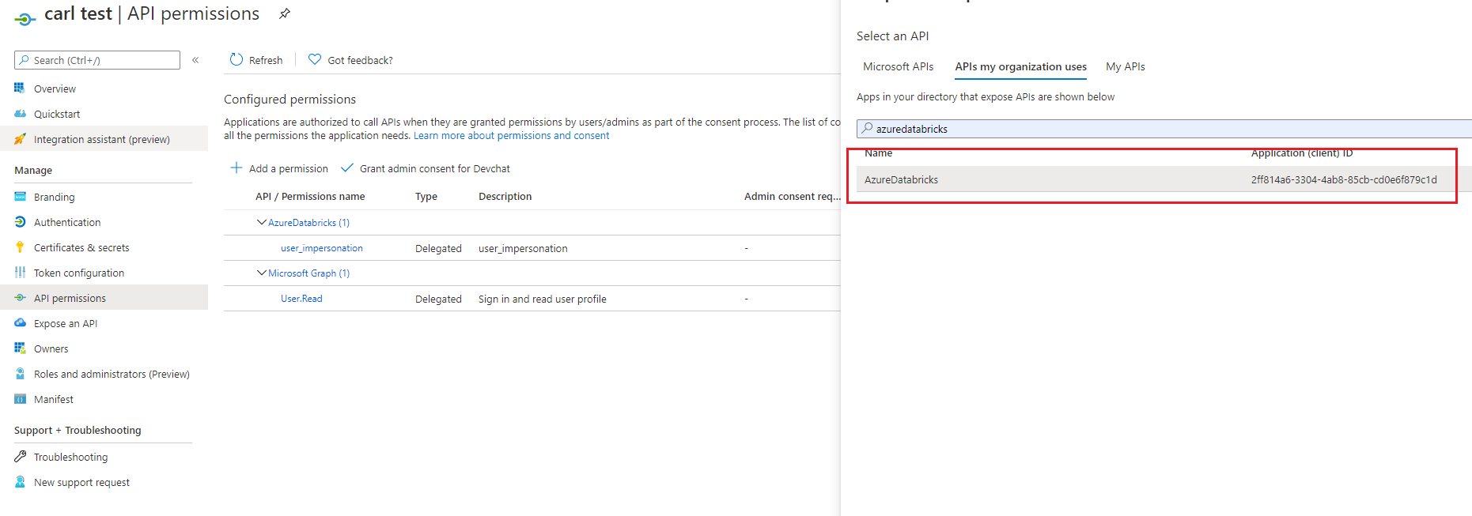Open the AzureDatabricks (1) group link

308,223
